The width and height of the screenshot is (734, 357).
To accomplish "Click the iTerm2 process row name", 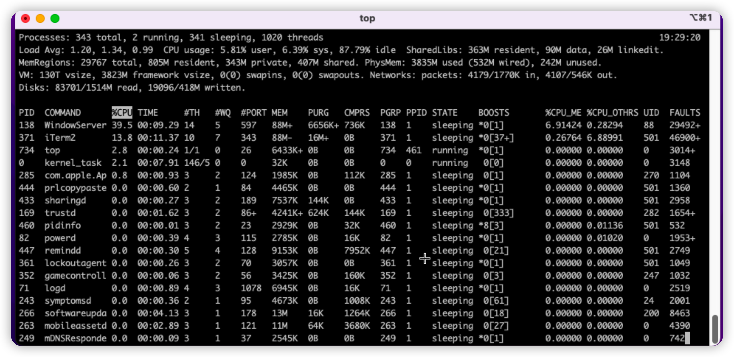I will (60, 138).
